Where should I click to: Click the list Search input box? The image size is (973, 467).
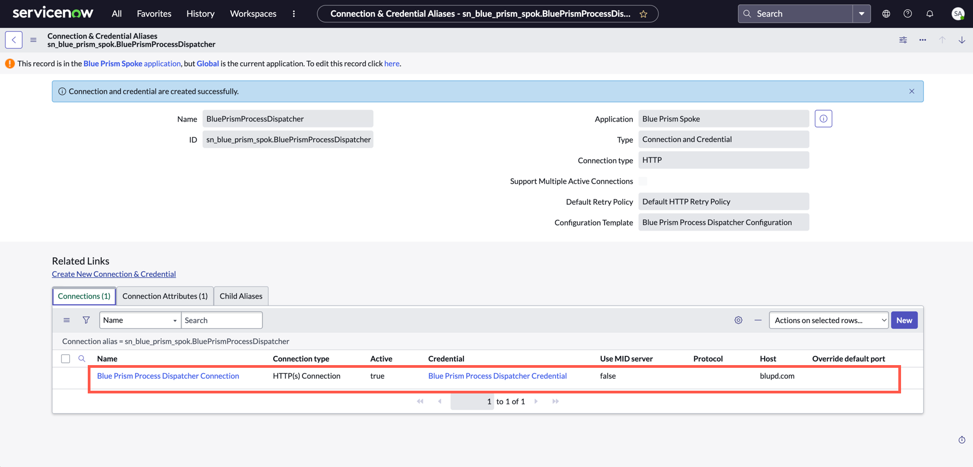[x=222, y=320]
